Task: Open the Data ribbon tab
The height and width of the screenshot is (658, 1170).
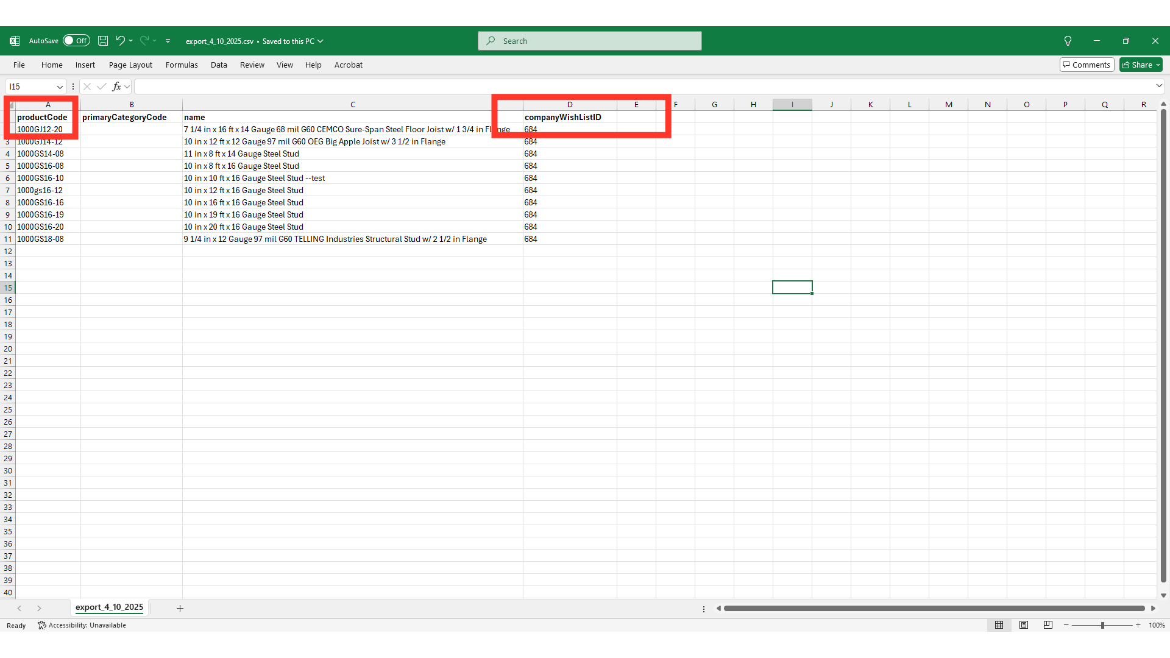Action: tap(219, 65)
